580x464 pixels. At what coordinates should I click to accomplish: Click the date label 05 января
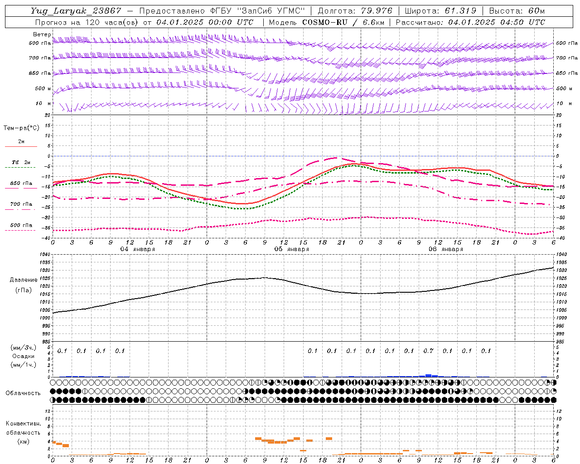(291, 249)
